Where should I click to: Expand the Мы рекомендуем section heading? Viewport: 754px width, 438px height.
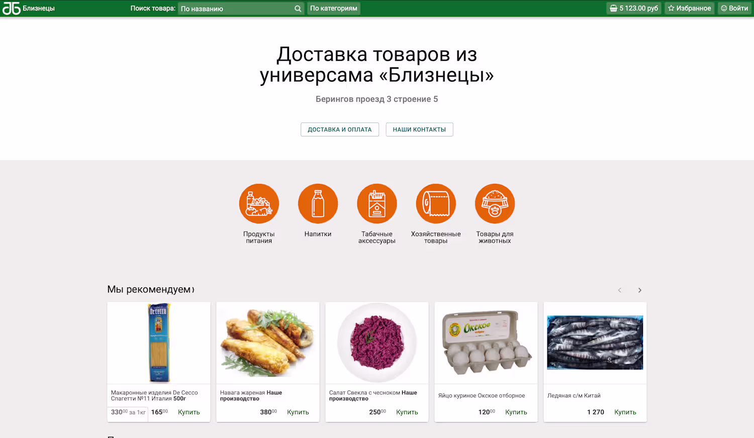(150, 289)
